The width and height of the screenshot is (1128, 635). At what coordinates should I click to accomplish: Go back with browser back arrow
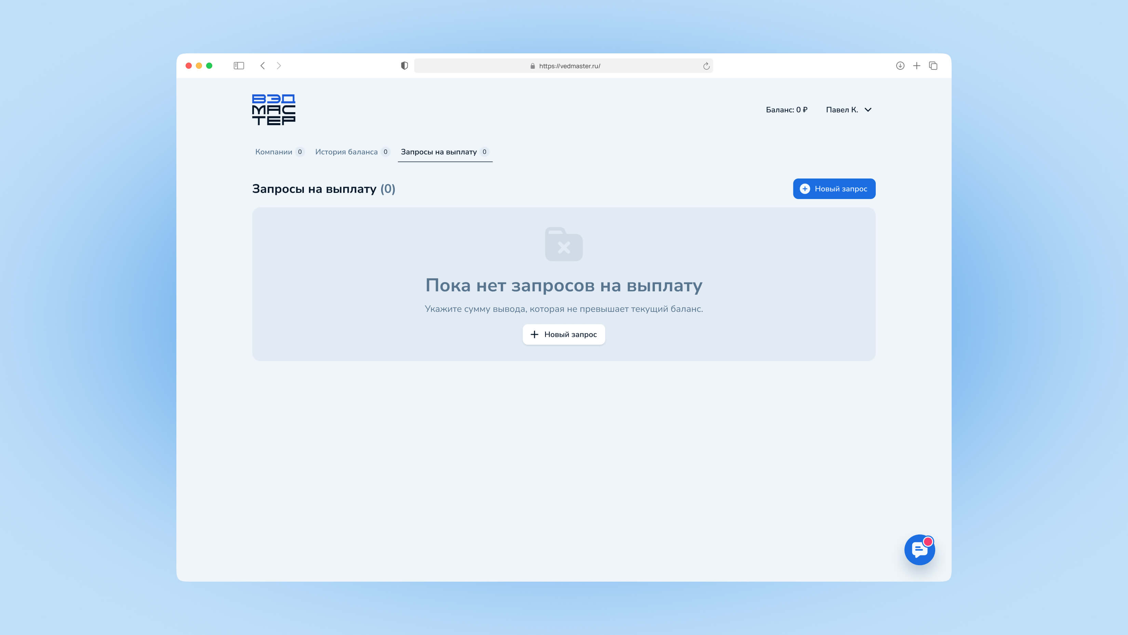point(263,66)
